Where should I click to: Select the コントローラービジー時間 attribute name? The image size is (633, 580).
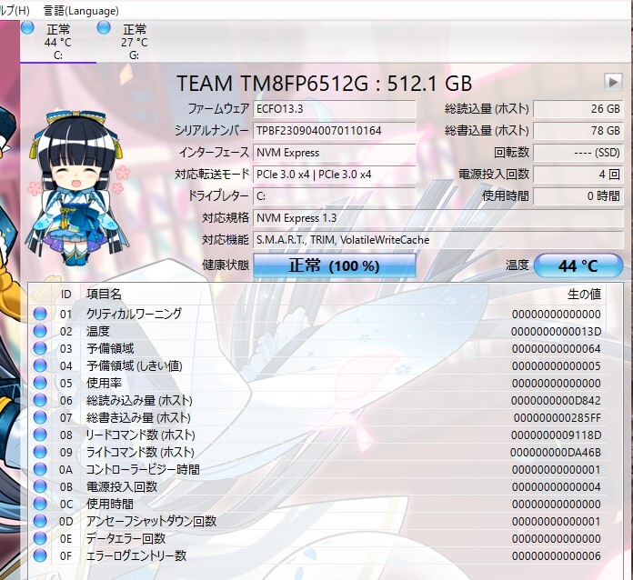click(x=143, y=469)
